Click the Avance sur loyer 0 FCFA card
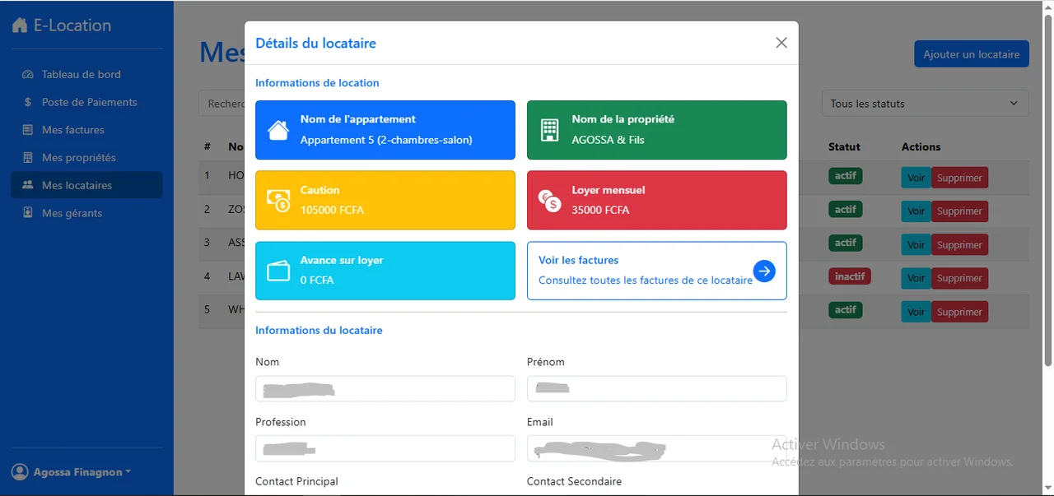Viewport: 1054px width, 496px height. pyautogui.click(x=385, y=271)
